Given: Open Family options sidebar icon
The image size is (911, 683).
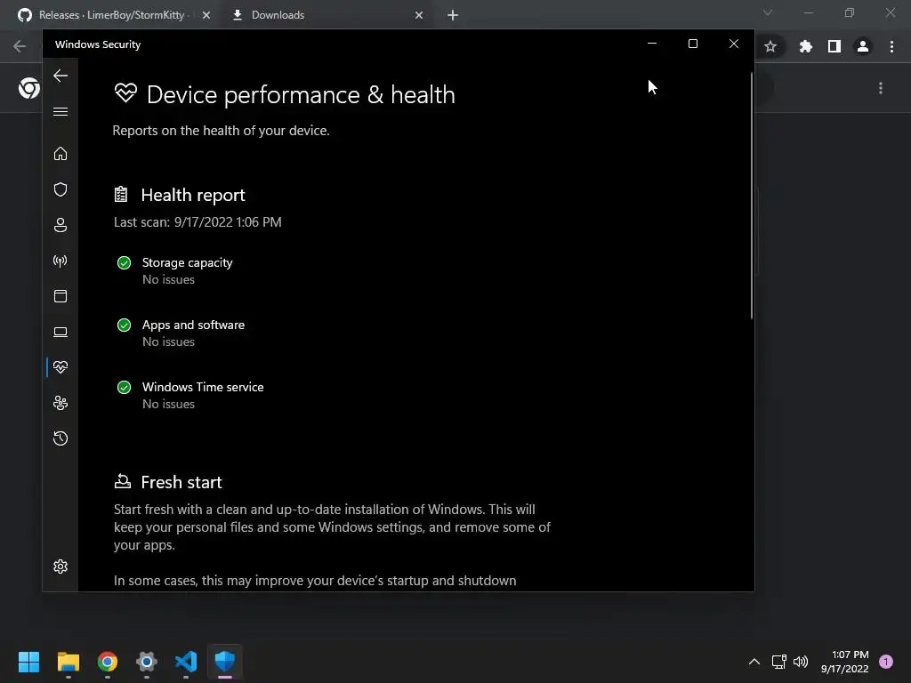Looking at the screenshot, I should coord(60,403).
